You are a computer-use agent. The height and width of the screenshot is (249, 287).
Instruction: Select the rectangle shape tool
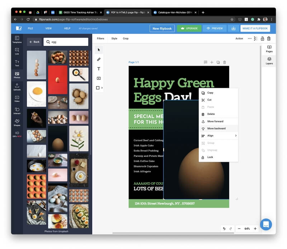point(98,88)
